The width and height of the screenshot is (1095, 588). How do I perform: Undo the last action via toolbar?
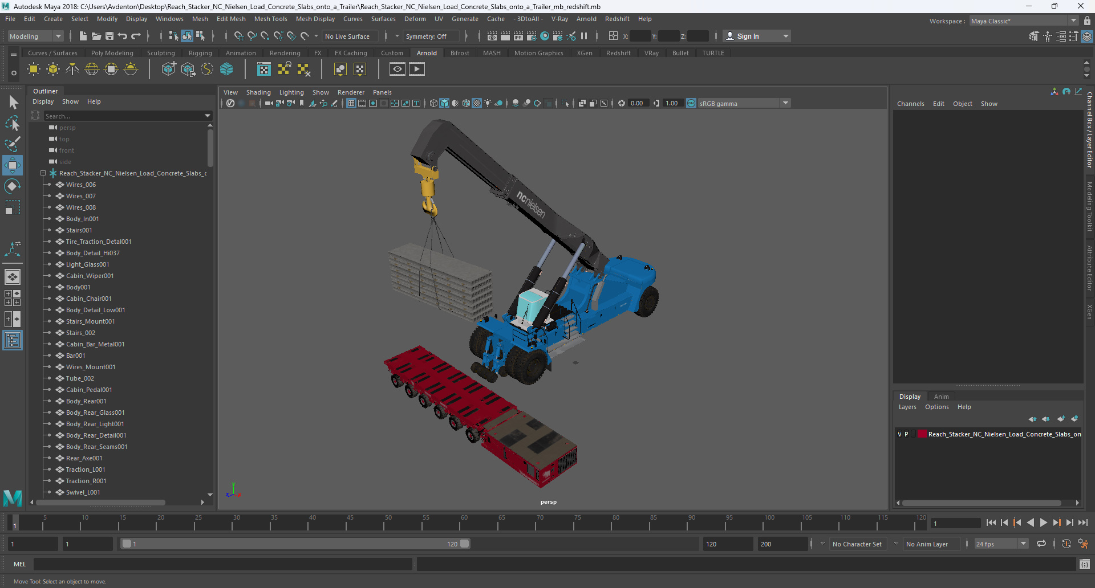pyautogui.click(x=123, y=36)
